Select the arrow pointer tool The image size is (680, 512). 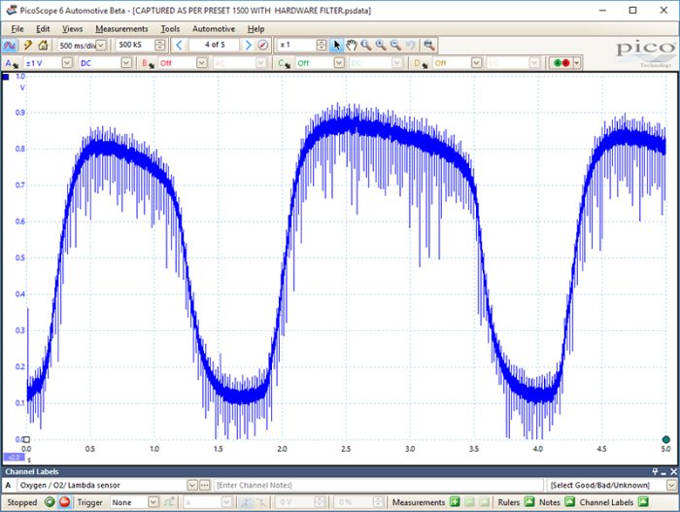point(336,45)
